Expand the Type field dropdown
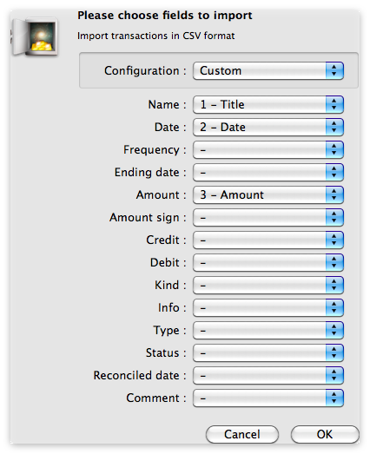Image resolution: width=370 pixels, height=454 pixels. 268,331
